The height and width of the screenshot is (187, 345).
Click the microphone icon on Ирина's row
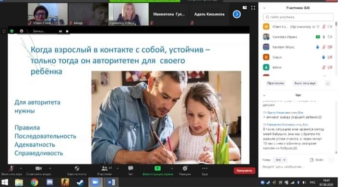click(x=324, y=37)
